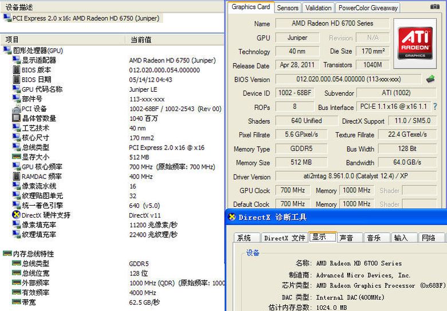Click the Device ID field 1002 - 68BF
The image size is (447, 311).
point(295,93)
